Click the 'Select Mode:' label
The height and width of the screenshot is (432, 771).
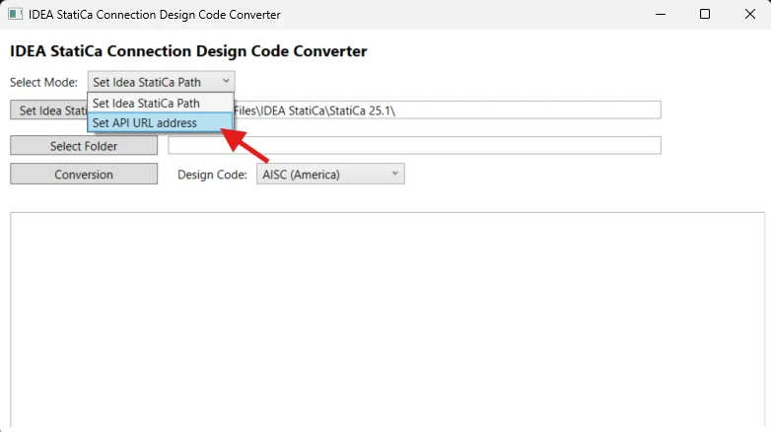43,82
